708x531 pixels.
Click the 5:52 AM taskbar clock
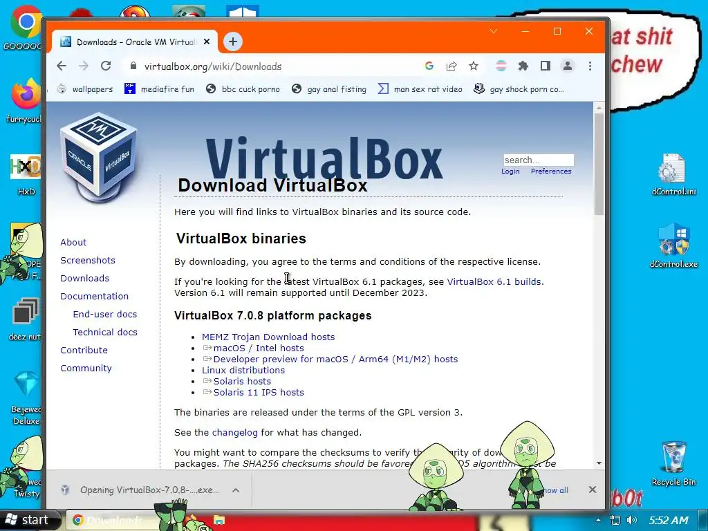coord(669,520)
